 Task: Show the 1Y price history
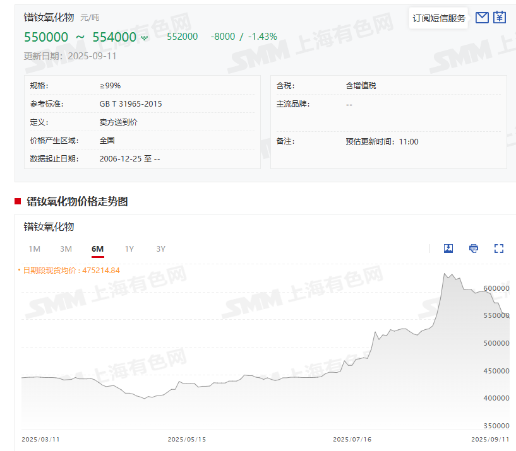pos(129,249)
